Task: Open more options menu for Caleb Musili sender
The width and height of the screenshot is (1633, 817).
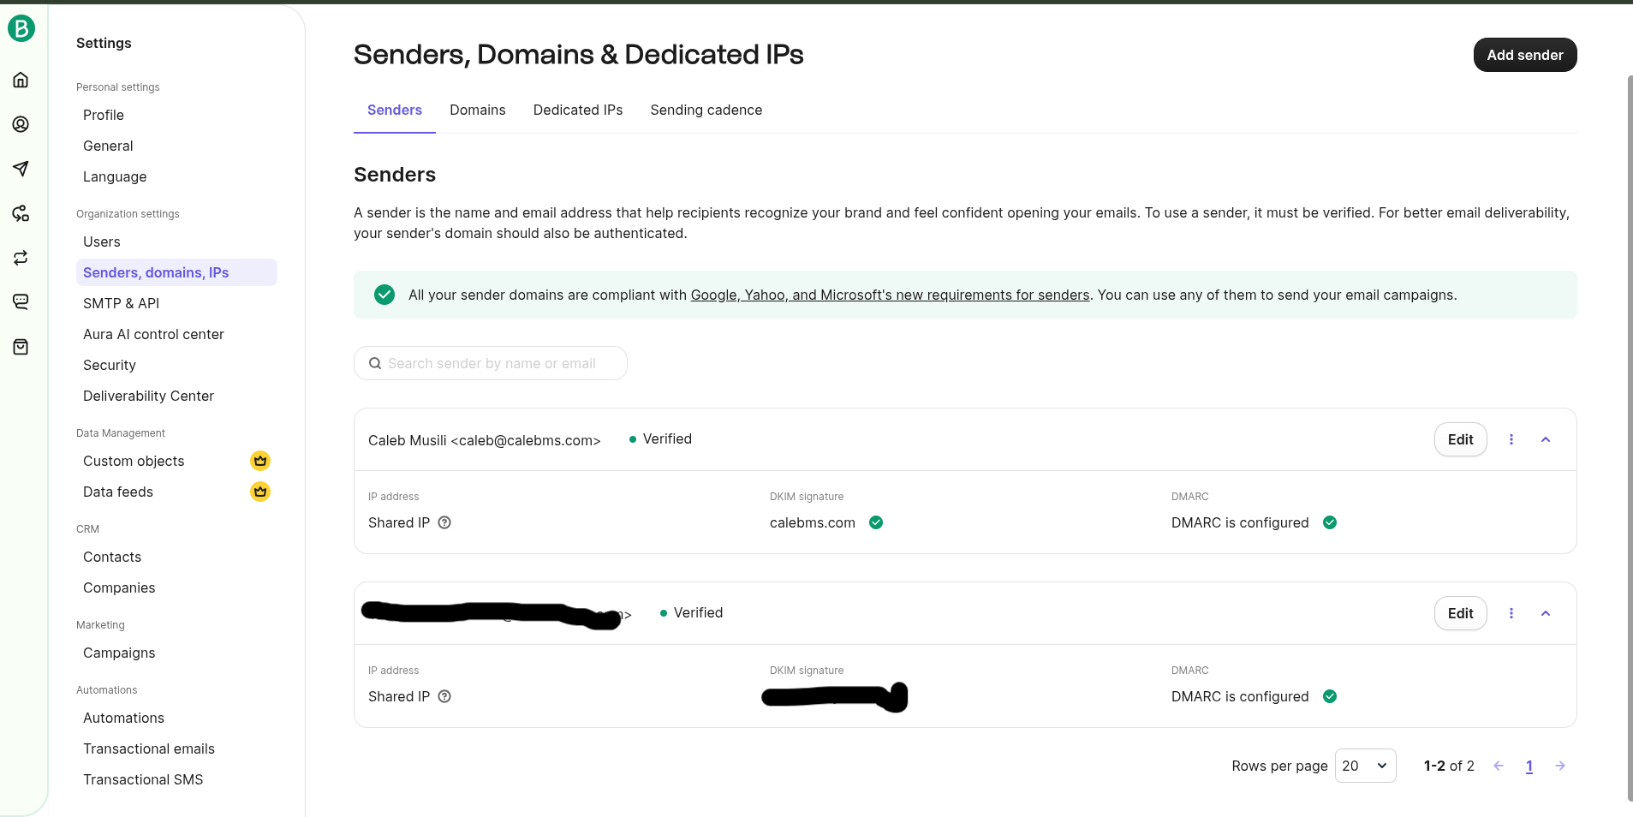Action: click(1511, 439)
